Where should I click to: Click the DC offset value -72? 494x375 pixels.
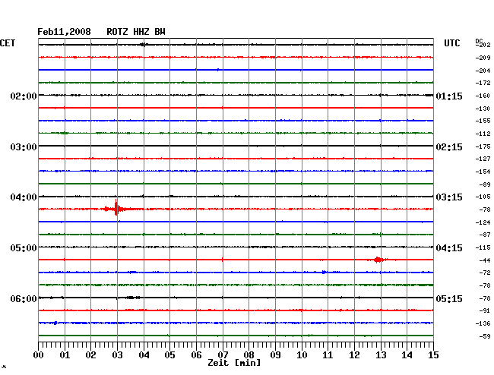pos(485,273)
